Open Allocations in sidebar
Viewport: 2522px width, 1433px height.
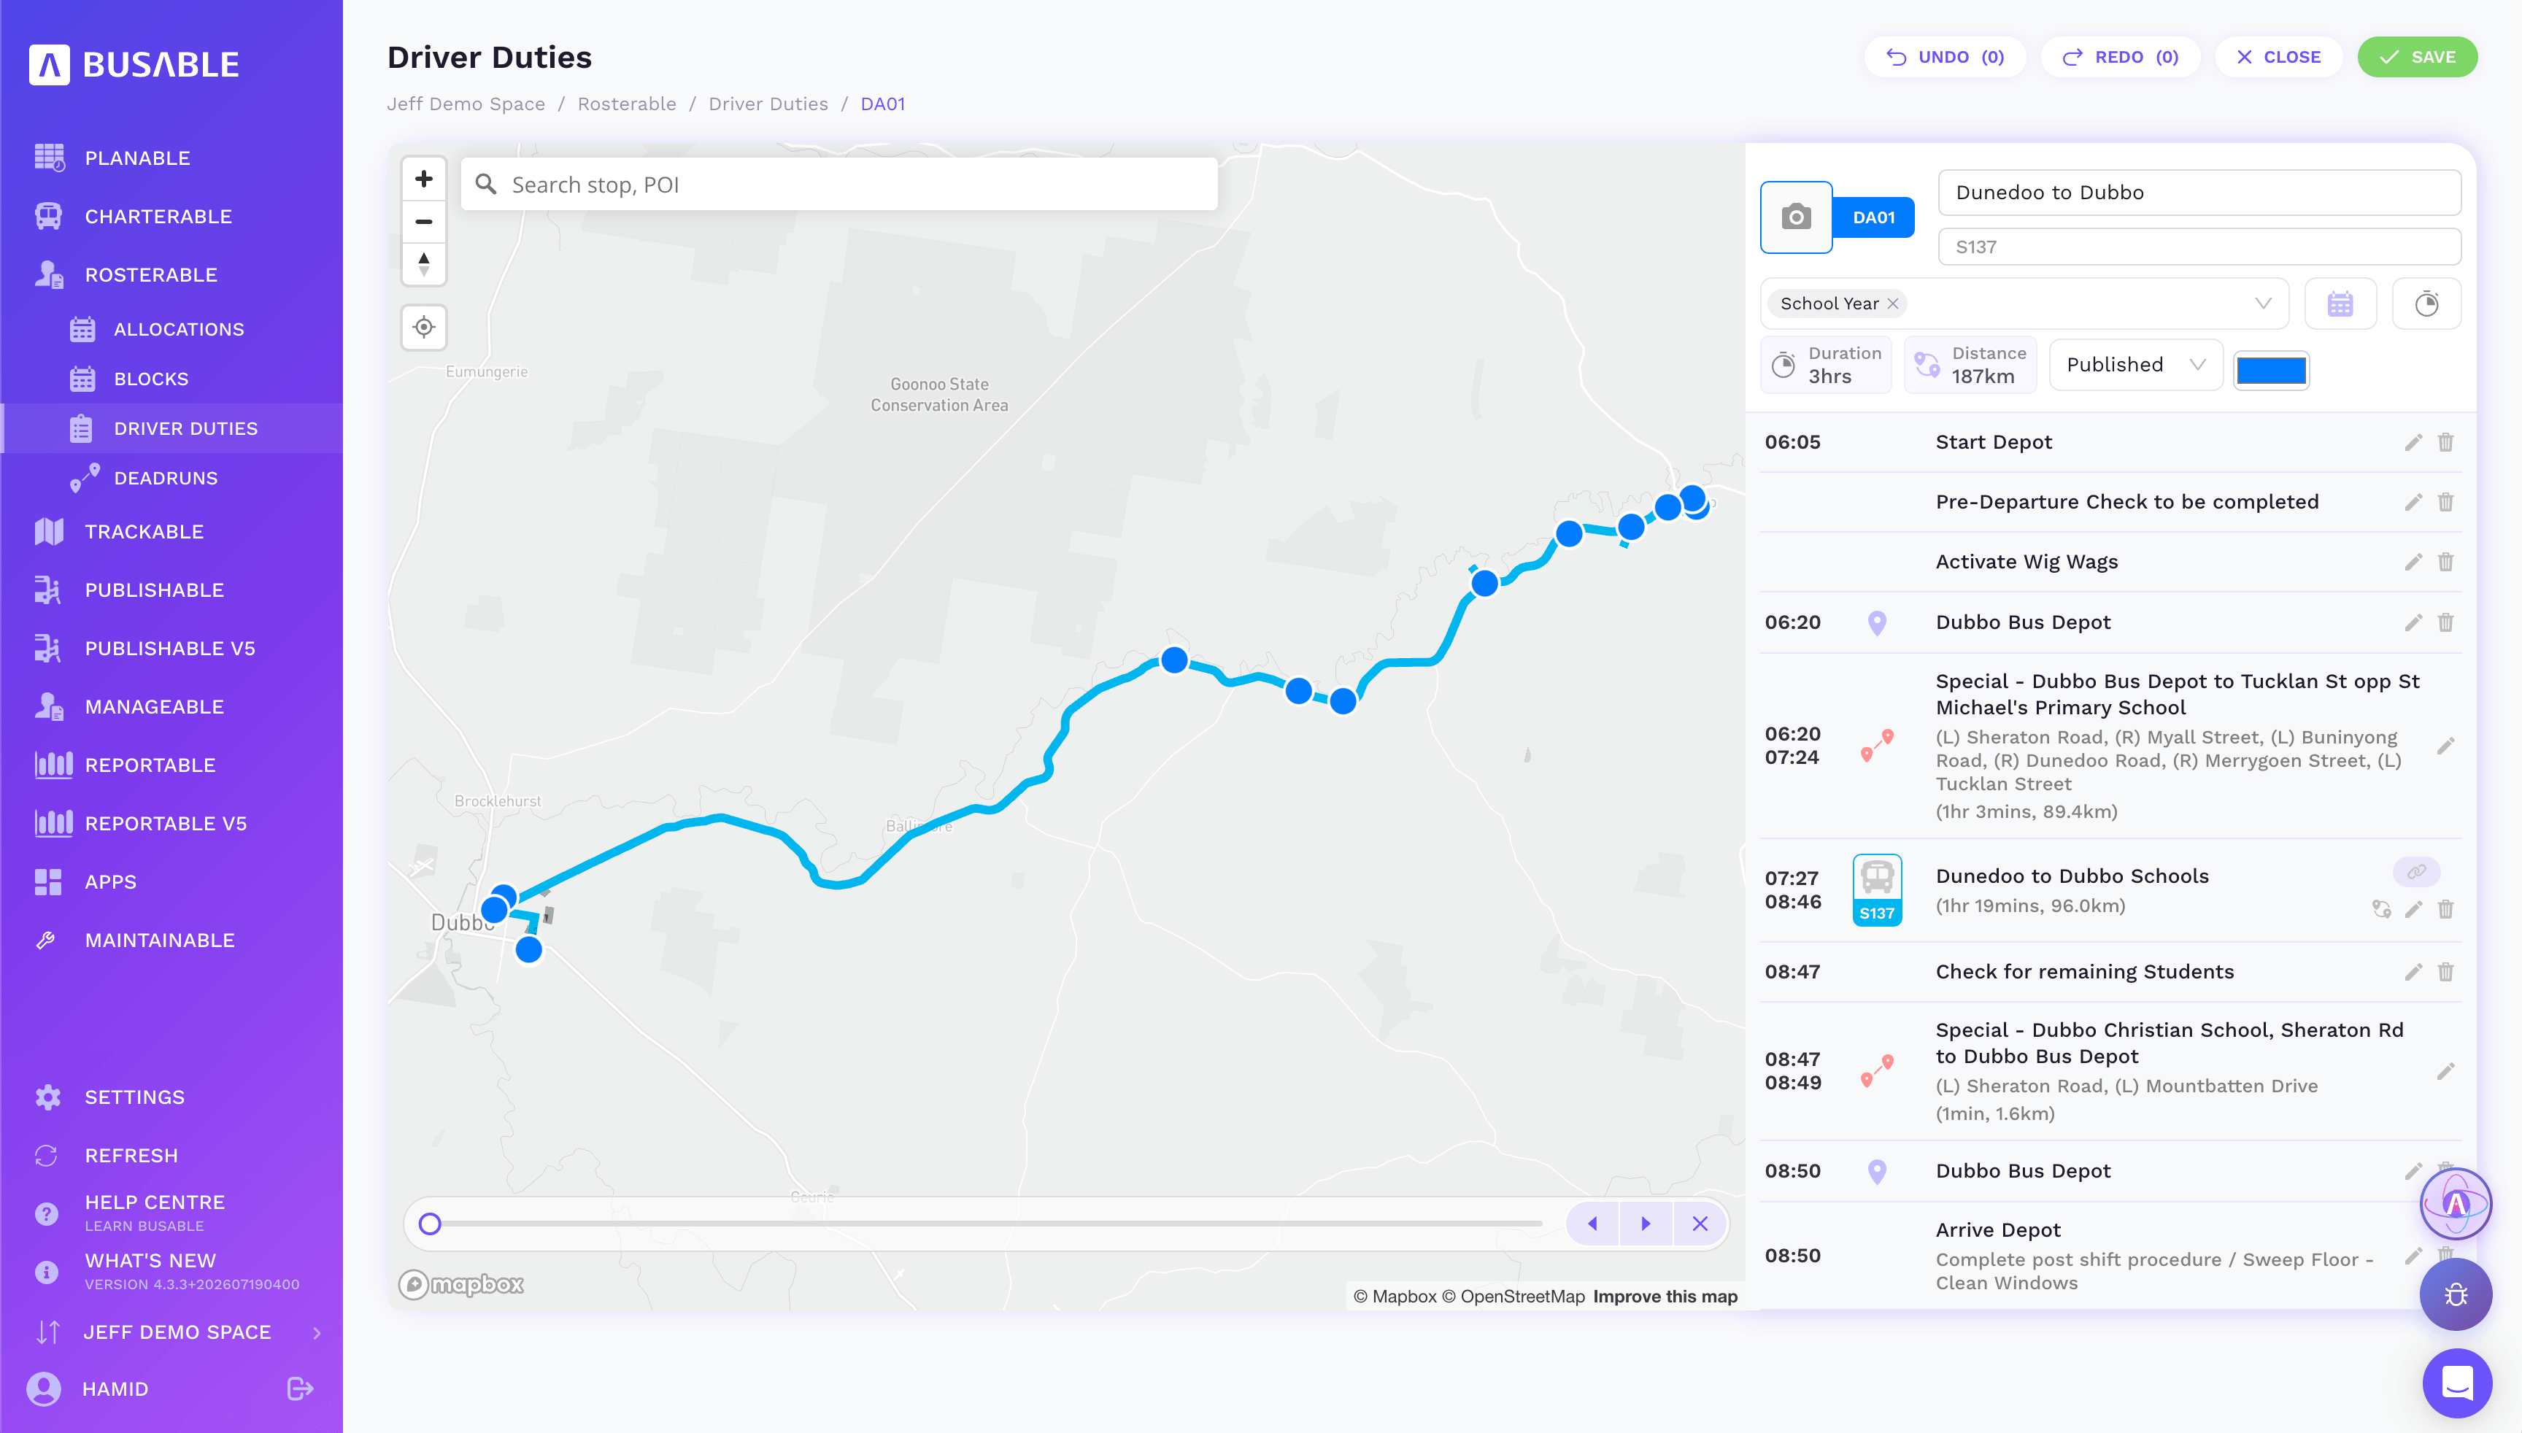[x=172, y=329]
